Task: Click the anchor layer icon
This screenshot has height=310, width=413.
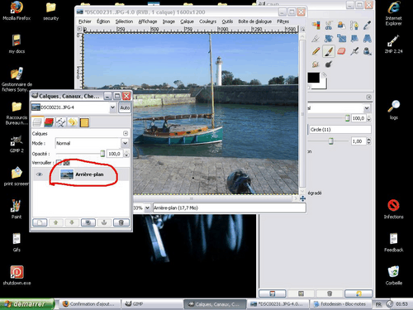Action: tap(104, 222)
